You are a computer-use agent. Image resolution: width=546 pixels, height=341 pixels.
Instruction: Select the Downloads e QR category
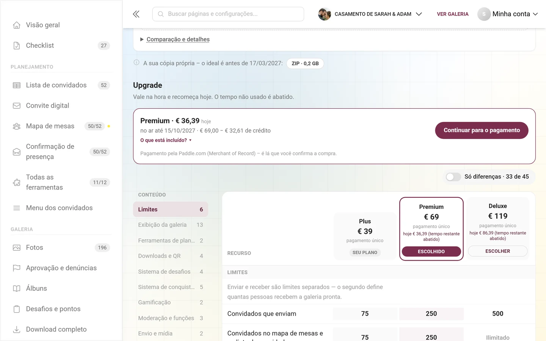[x=171, y=256]
